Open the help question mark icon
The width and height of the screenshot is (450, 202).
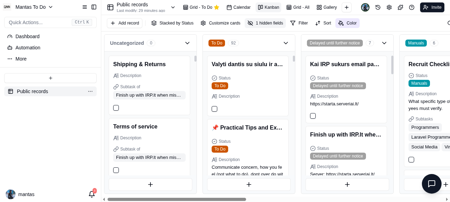click(412, 7)
